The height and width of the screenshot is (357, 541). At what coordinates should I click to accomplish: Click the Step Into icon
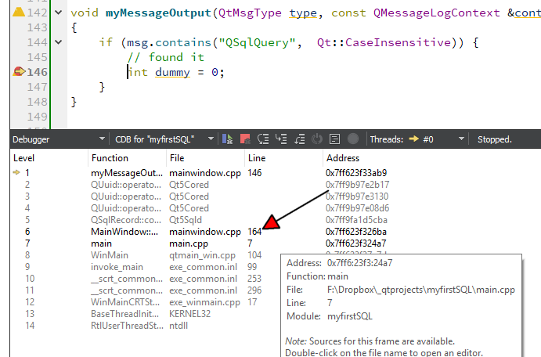(281, 139)
